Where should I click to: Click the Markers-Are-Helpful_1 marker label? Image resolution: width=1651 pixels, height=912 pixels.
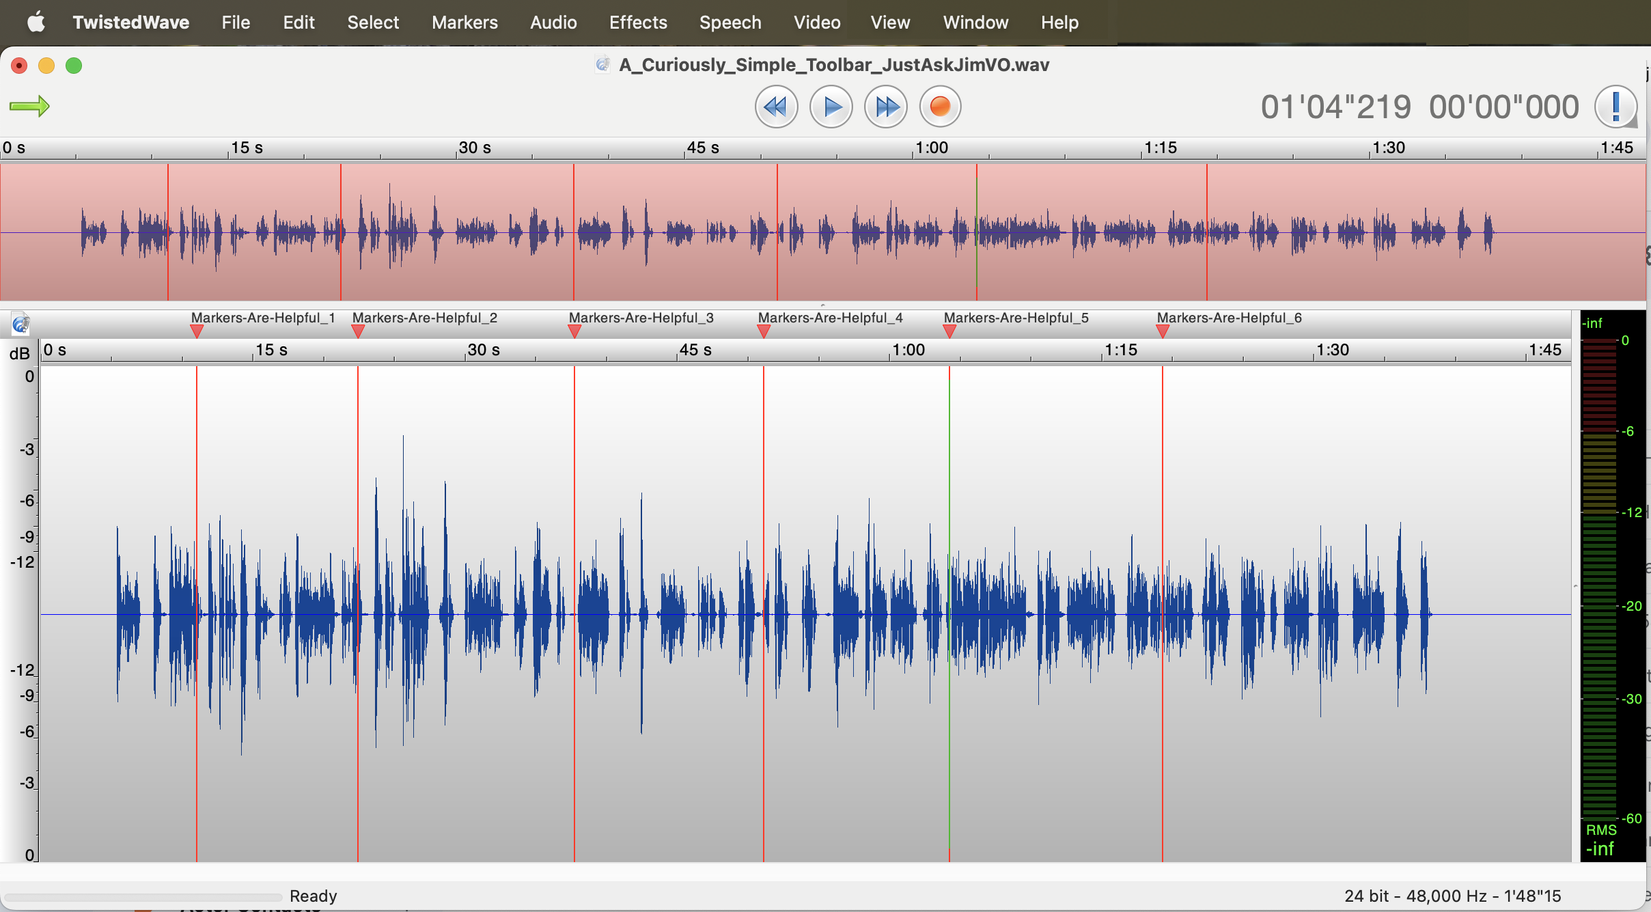263,318
